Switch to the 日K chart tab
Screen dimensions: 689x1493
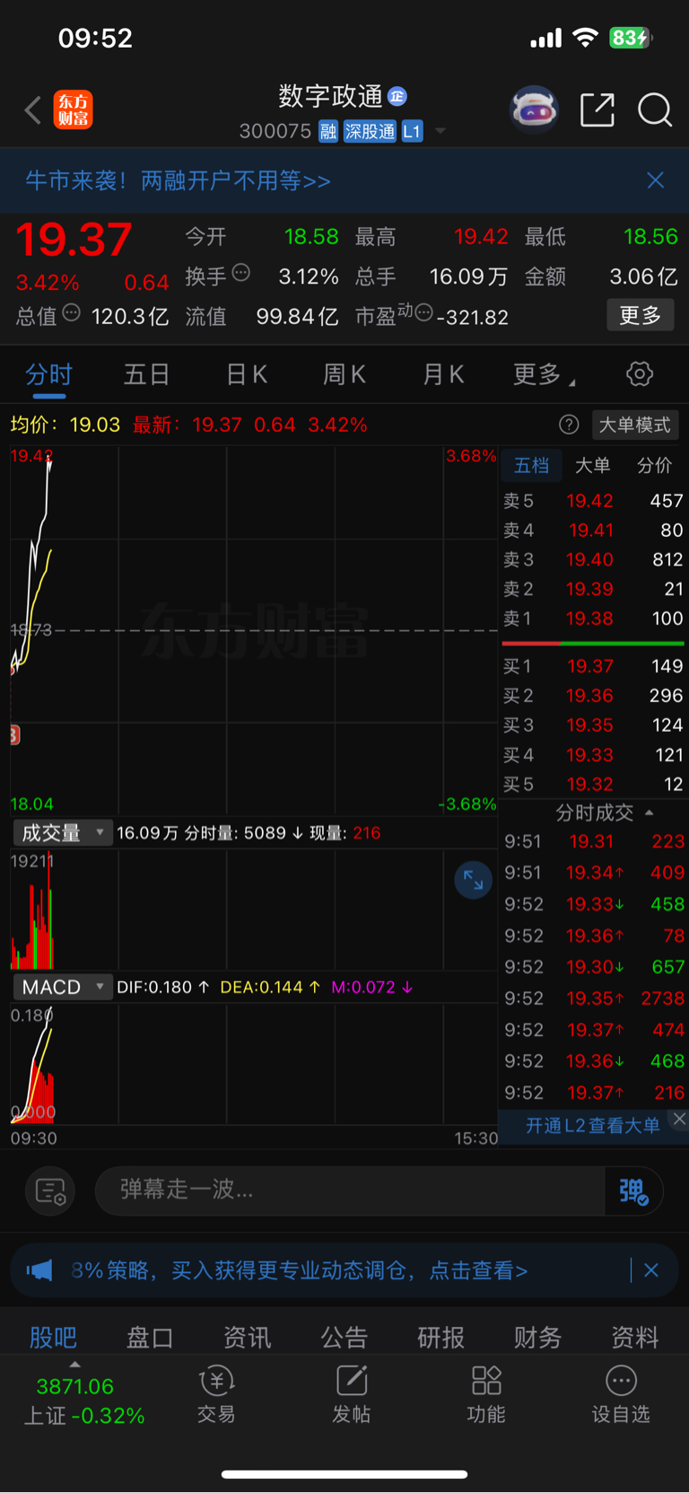click(x=247, y=374)
